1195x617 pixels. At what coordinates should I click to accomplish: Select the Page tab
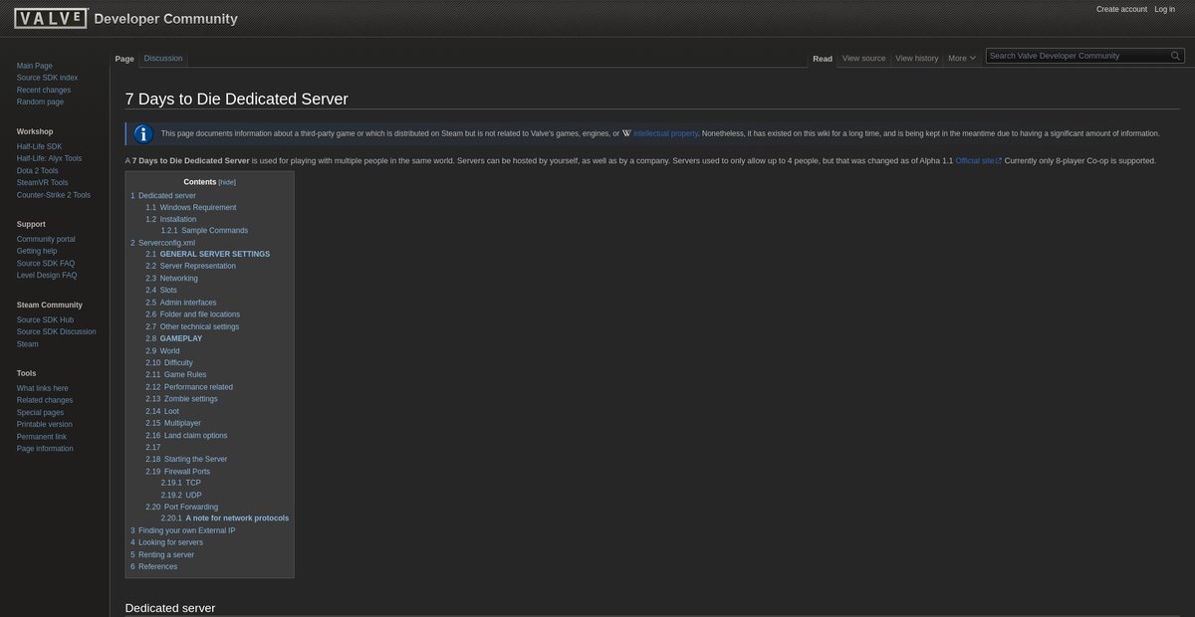coord(124,59)
